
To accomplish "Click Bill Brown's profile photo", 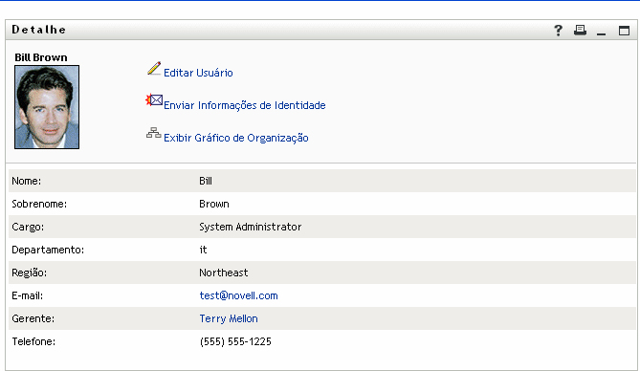I will pos(47,107).
